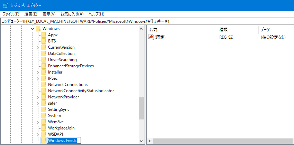Expand the WcmSvc key

click(x=38, y=122)
